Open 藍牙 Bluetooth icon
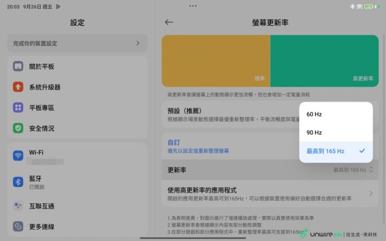Screen dimensions: 386x241 (x=18, y=182)
